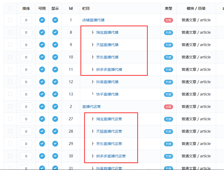224x170 pixels.
Task: Select the 京东直播代播 row checkbox
Action: [x=10, y=57]
